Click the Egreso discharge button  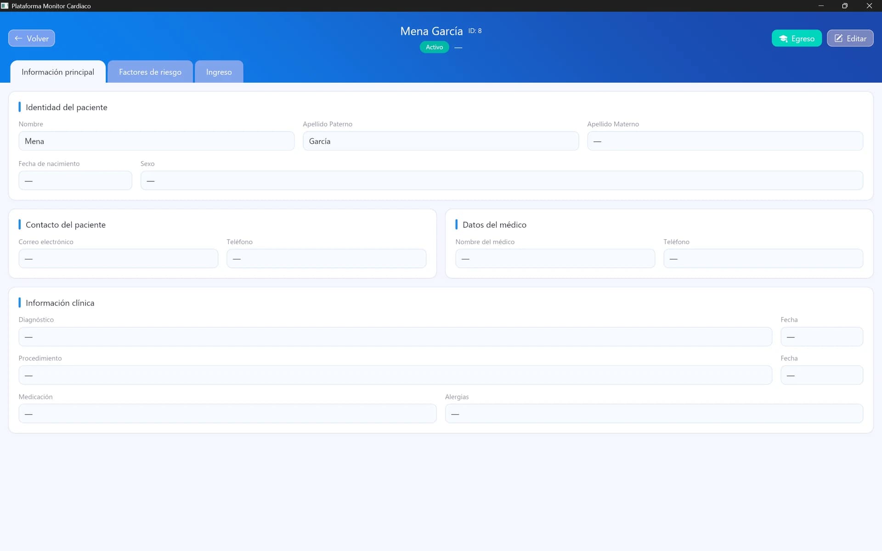click(797, 38)
